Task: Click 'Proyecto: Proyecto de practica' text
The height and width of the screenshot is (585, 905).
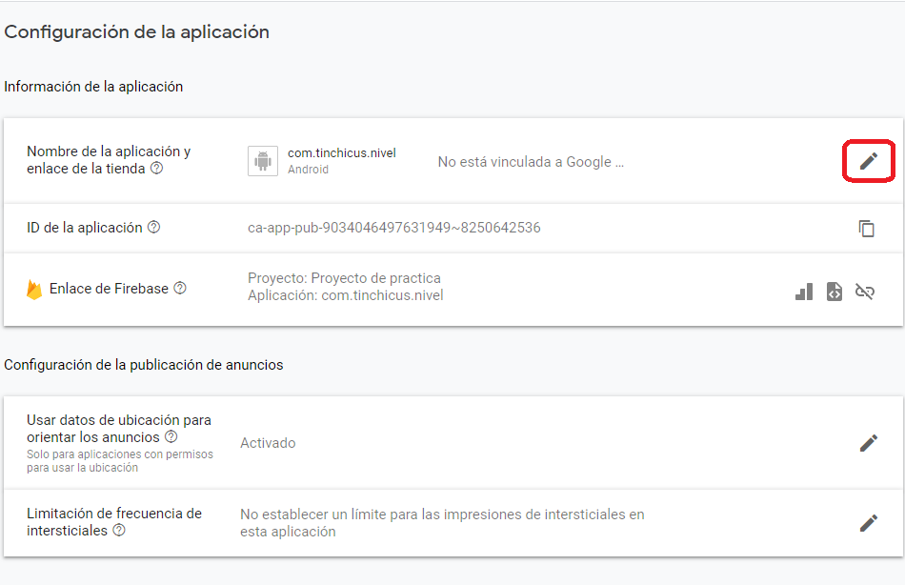Action: coord(344,278)
